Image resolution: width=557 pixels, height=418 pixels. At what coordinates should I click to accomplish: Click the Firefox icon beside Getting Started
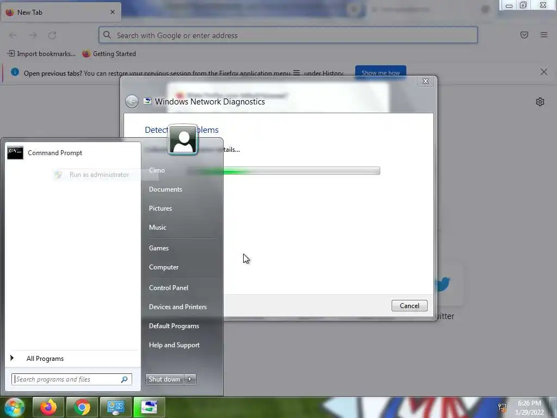click(x=86, y=54)
